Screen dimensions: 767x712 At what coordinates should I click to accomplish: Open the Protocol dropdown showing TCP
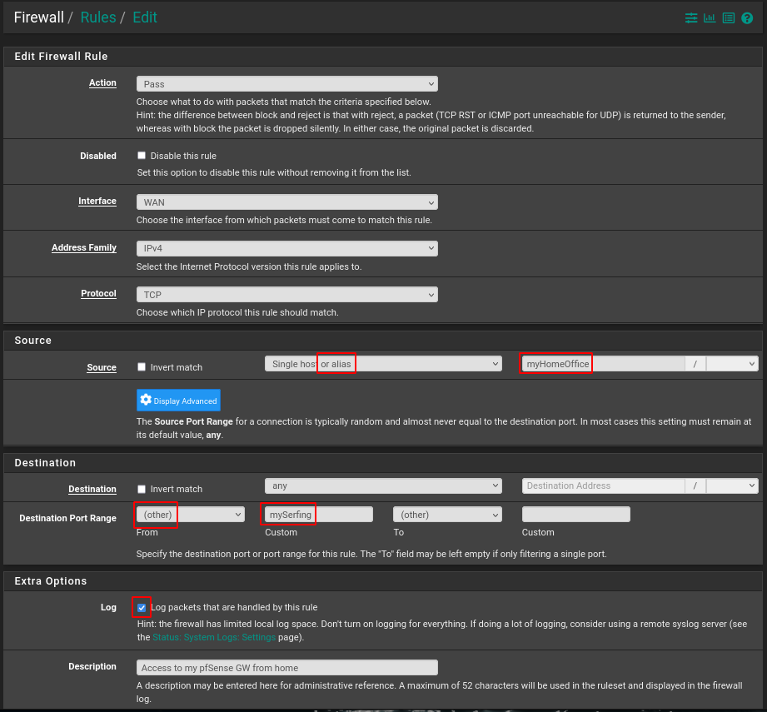[x=286, y=295]
